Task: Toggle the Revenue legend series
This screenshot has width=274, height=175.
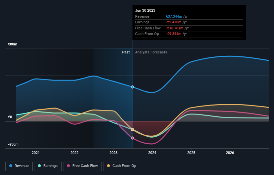Action: 19,166
